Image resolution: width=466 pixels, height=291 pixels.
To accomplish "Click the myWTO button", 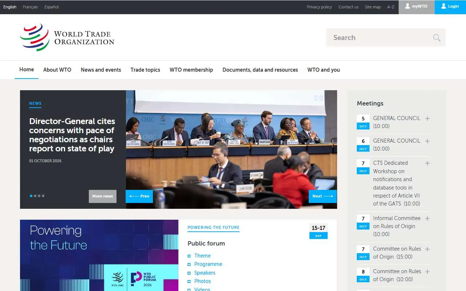I will pyautogui.click(x=416, y=7).
